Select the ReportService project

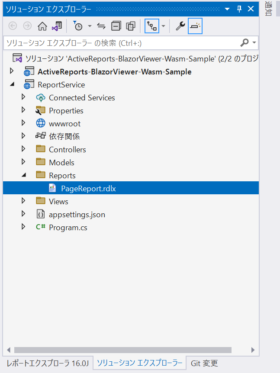(x=61, y=85)
